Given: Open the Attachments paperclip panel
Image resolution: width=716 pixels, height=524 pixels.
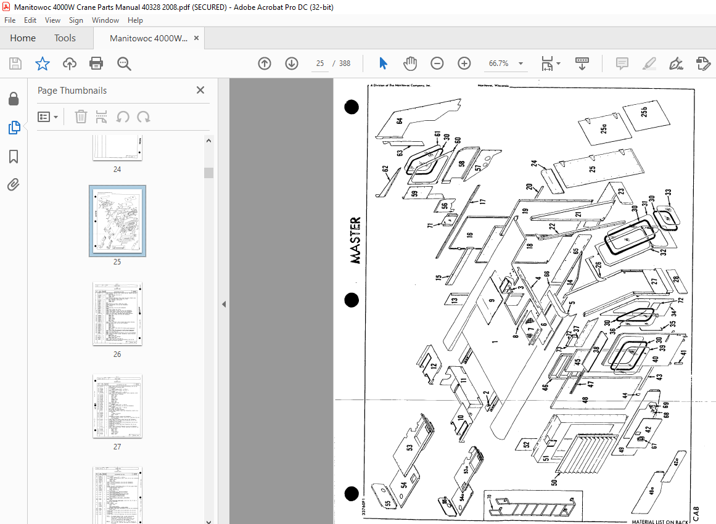Looking at the screenshot, I should click(x=14, y=185).
